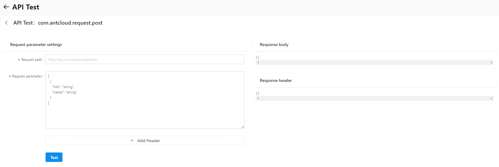Click Response body right scroll arrow
Viewport: 499px width, 167px height.
tap(491, 63)
